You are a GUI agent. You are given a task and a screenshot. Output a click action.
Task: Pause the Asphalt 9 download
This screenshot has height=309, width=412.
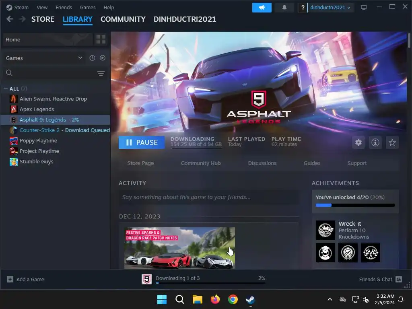click(142, 142)
